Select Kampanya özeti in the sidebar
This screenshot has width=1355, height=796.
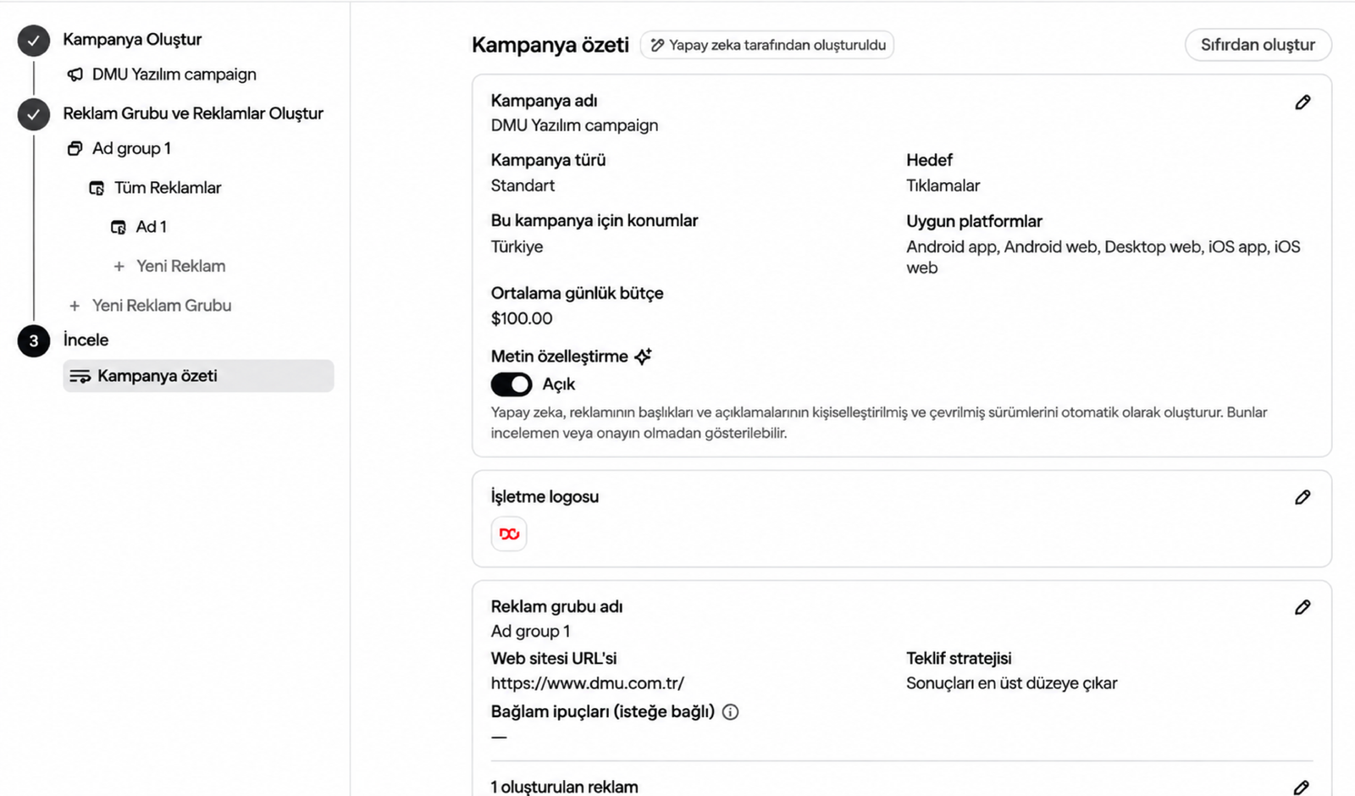coord(198,376)
